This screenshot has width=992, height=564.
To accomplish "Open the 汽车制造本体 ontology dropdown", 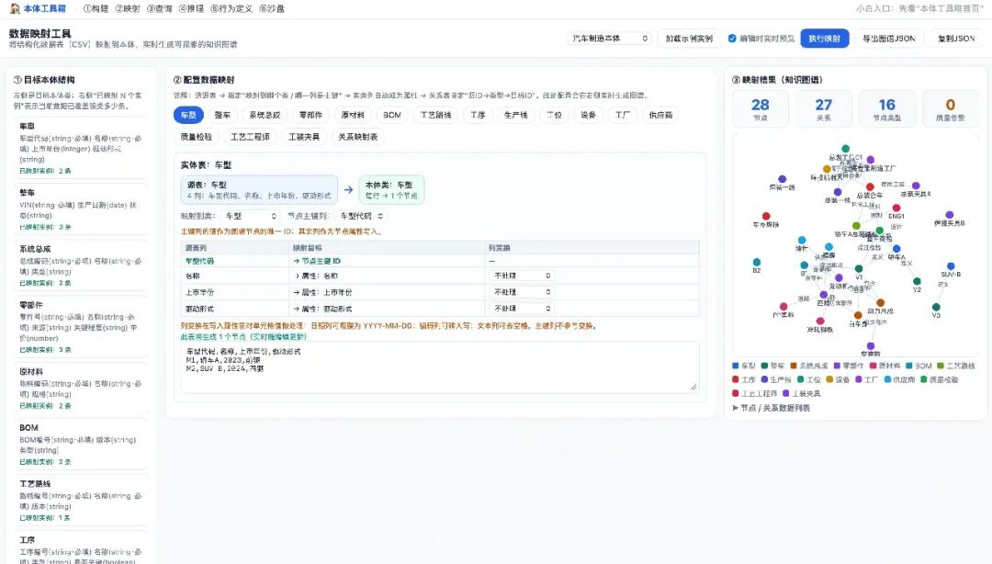I will [x=610, y=39].
